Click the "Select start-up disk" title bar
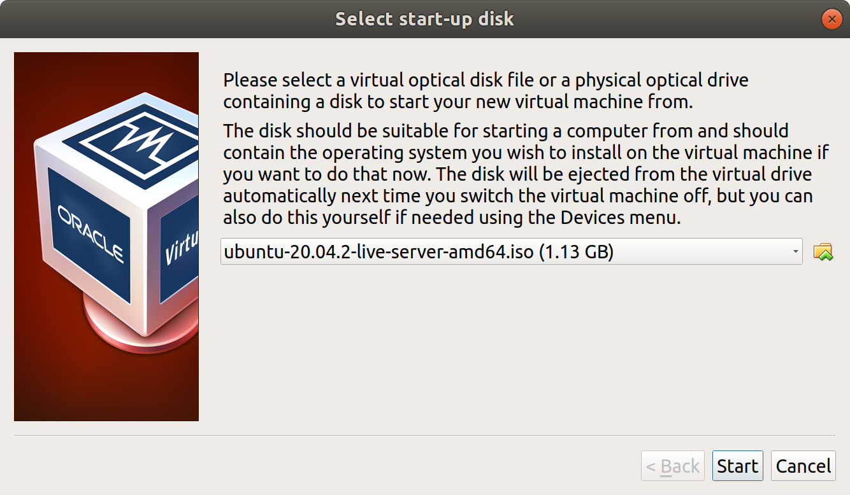Image resolution: width=850 pixels, height=495 pixels. click(x=424, y=19)
